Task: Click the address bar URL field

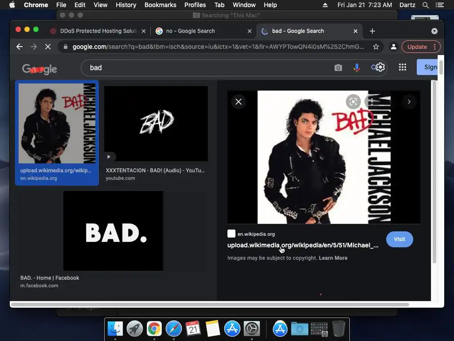Action: coord(218,47)
